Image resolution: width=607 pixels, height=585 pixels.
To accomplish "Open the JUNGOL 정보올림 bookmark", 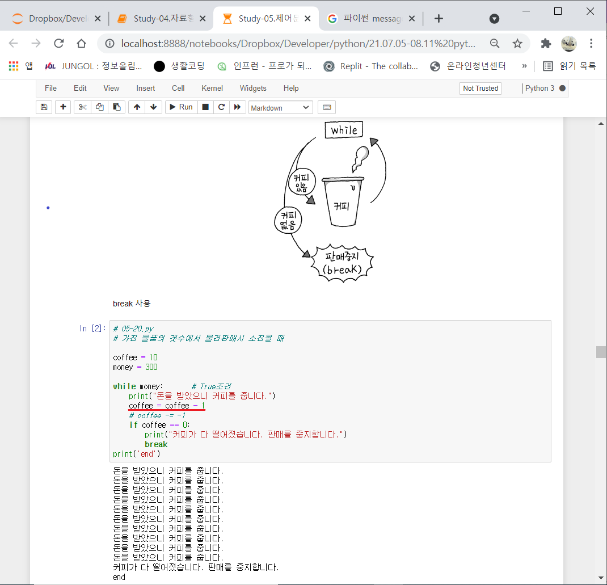I will 93,66.
